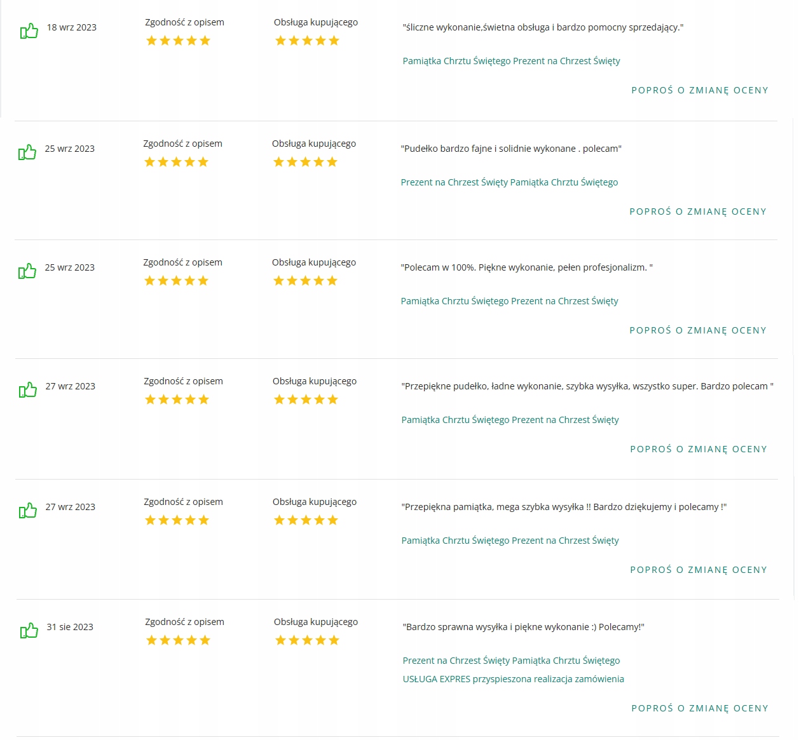
Task: Click 'Poproś o zmianę oceny' for 'Pudełko bardzo fajne' review
Action: point(698,212)
